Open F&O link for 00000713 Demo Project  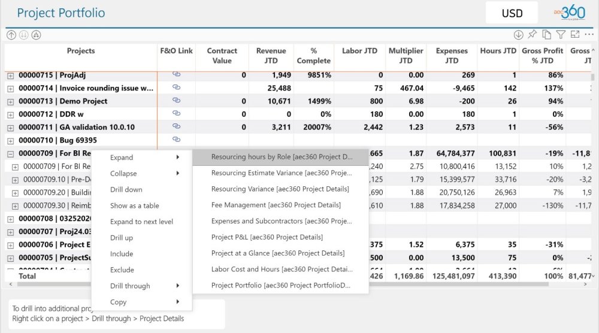pyautogui.click(x=176, y=101)
